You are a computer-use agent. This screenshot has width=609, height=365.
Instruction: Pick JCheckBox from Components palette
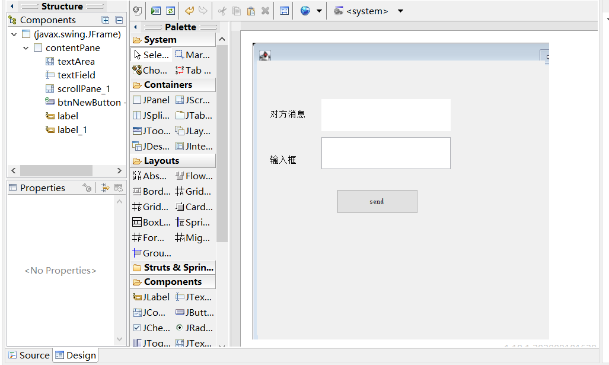[x=151, y=328]
